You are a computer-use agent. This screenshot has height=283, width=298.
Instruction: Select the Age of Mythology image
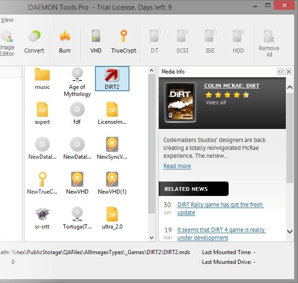pyautogui.click(x=77, y=82)
